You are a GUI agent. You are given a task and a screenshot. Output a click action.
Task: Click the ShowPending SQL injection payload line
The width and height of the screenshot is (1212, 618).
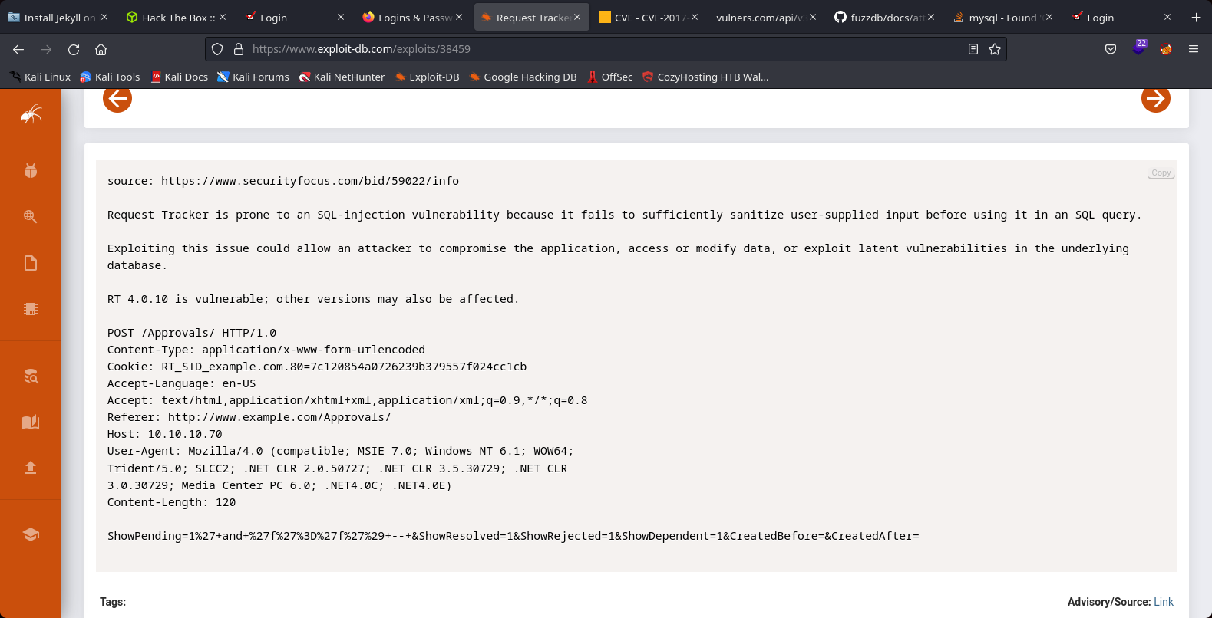(x=514, y=536)
